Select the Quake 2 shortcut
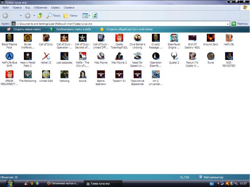Viewport: 250px width, 187px height. click(x=174, y=56)
